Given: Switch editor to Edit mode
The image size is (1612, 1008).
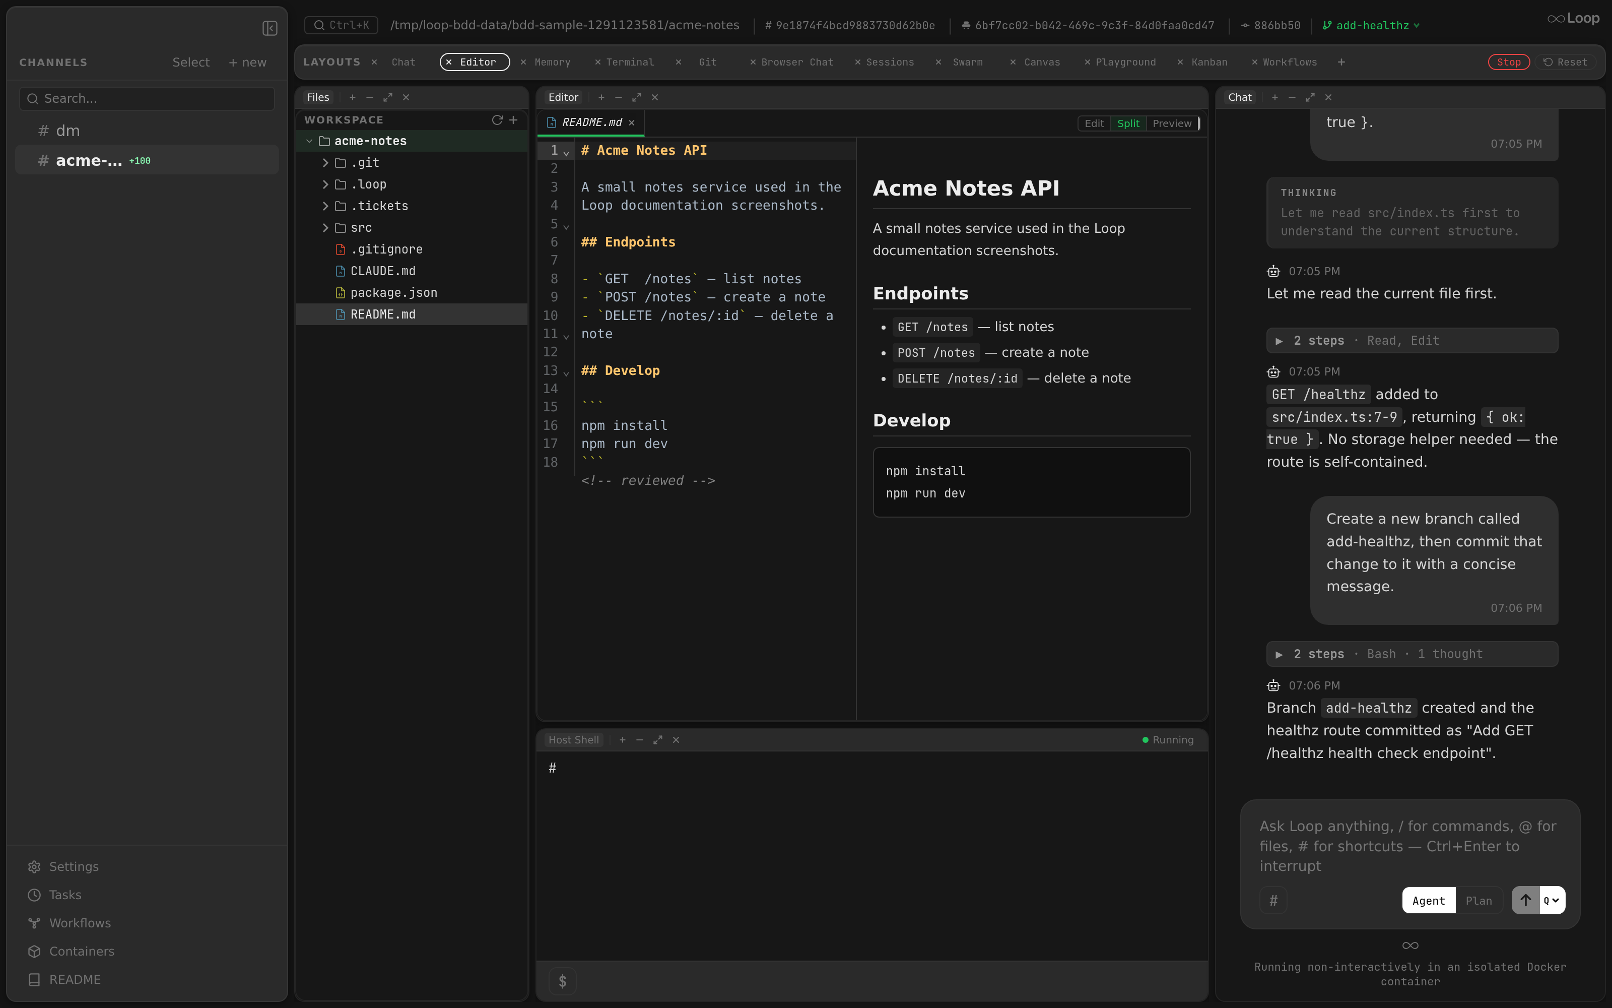Looking at the screenshot, I should 1094,123.
